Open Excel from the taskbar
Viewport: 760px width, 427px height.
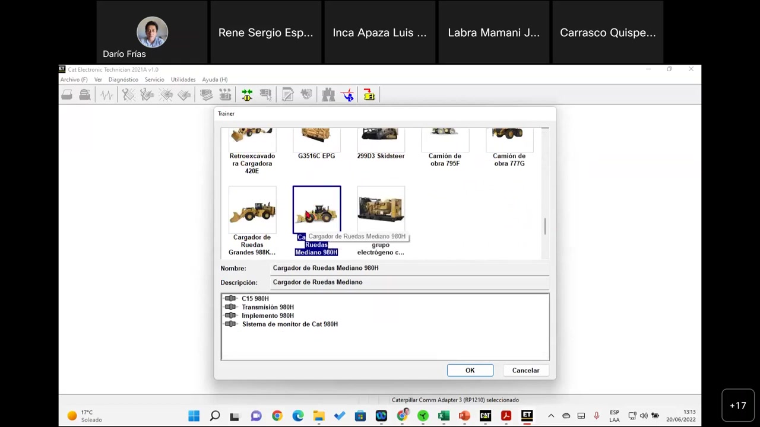click(444, 416)
